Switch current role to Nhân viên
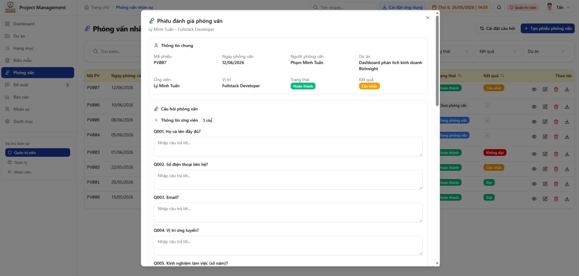 click(38, 172)
